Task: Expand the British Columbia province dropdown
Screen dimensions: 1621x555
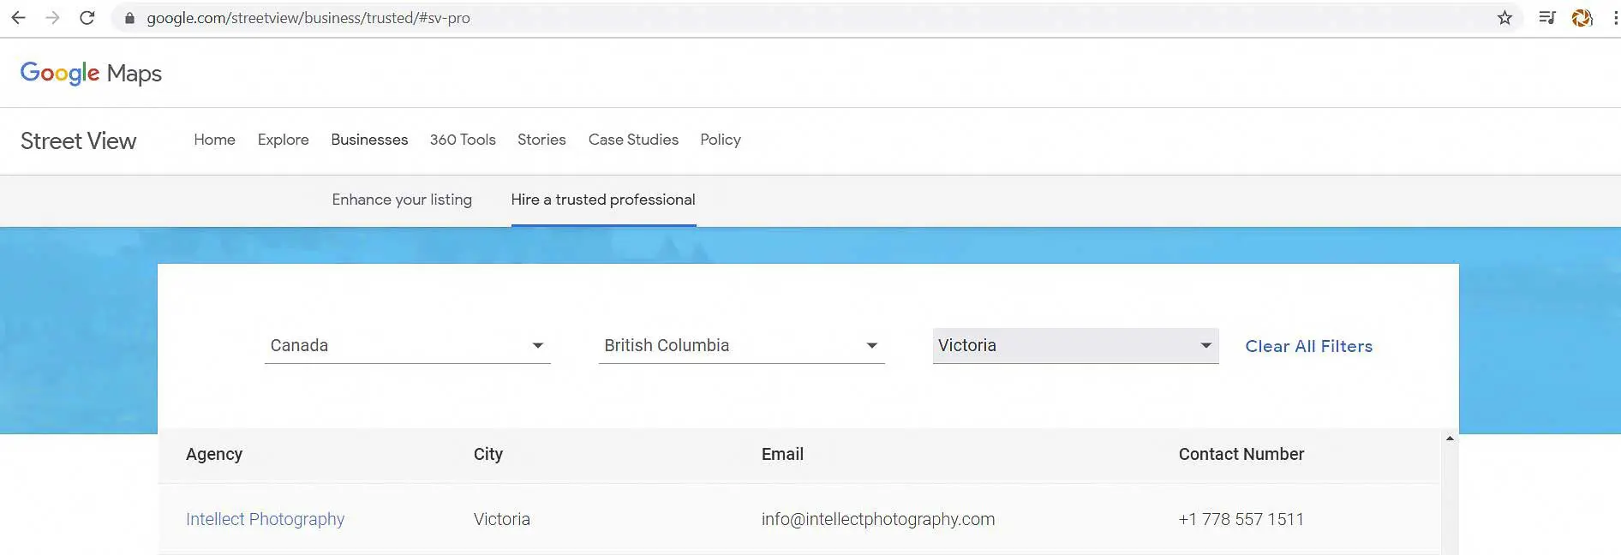Action: coord(741,346)
